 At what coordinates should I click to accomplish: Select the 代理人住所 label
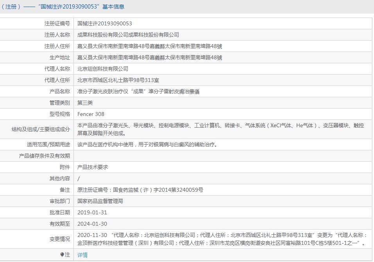click(57, 80)
